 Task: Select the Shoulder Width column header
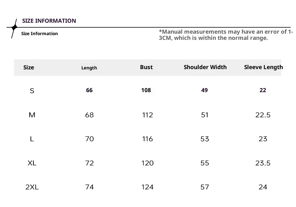(x=205, y=67)
